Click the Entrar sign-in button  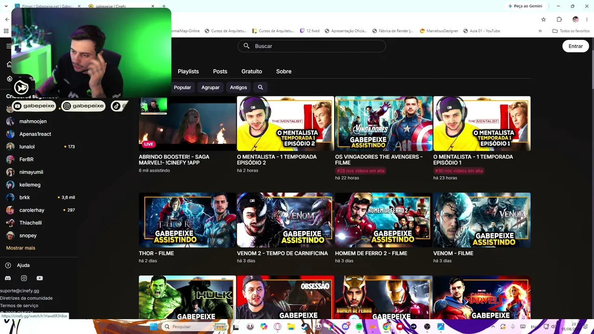[575, 46]
